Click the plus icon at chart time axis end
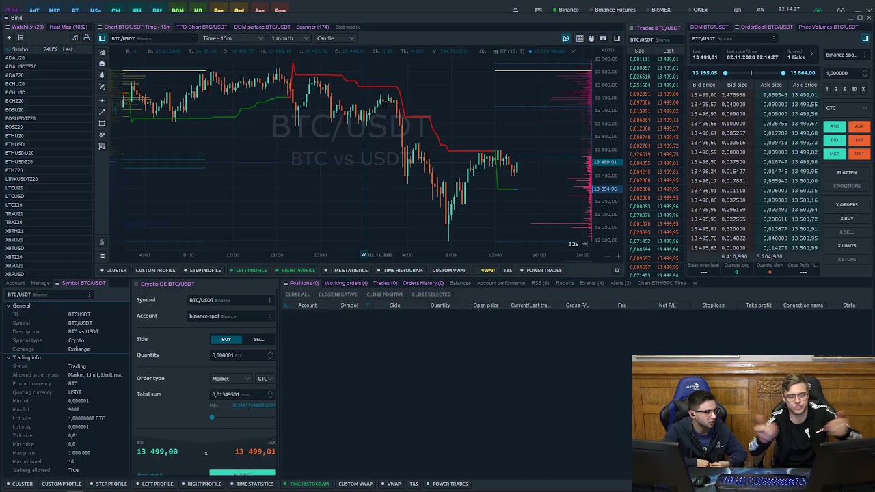 coord(618,256)
